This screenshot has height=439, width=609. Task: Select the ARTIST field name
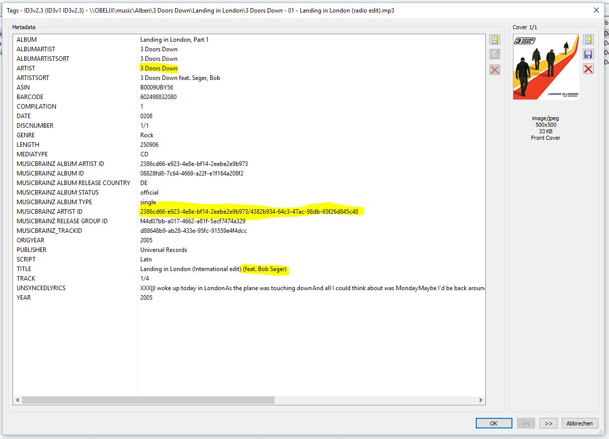[26, 68]
